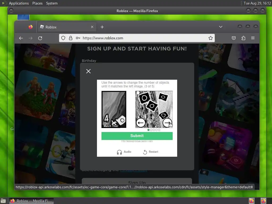Restart the captcha challenge
Screen dimensions: 272x204
(x=150, y=152)
